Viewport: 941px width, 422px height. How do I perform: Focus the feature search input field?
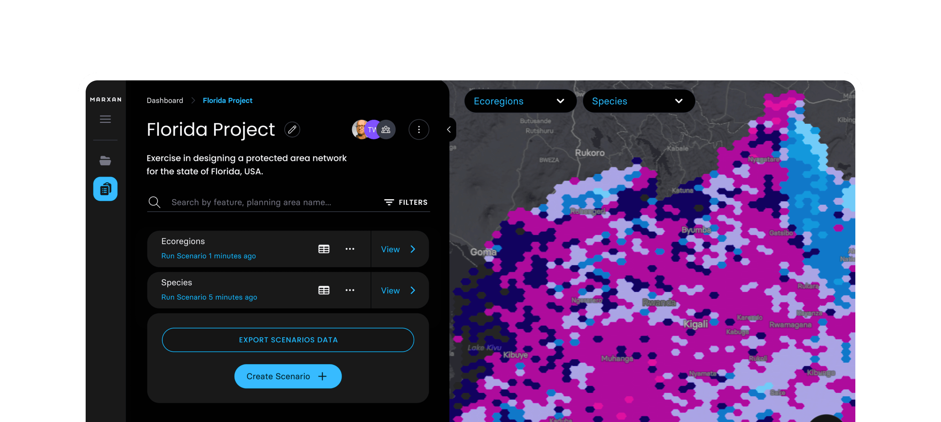click(270, 202)
